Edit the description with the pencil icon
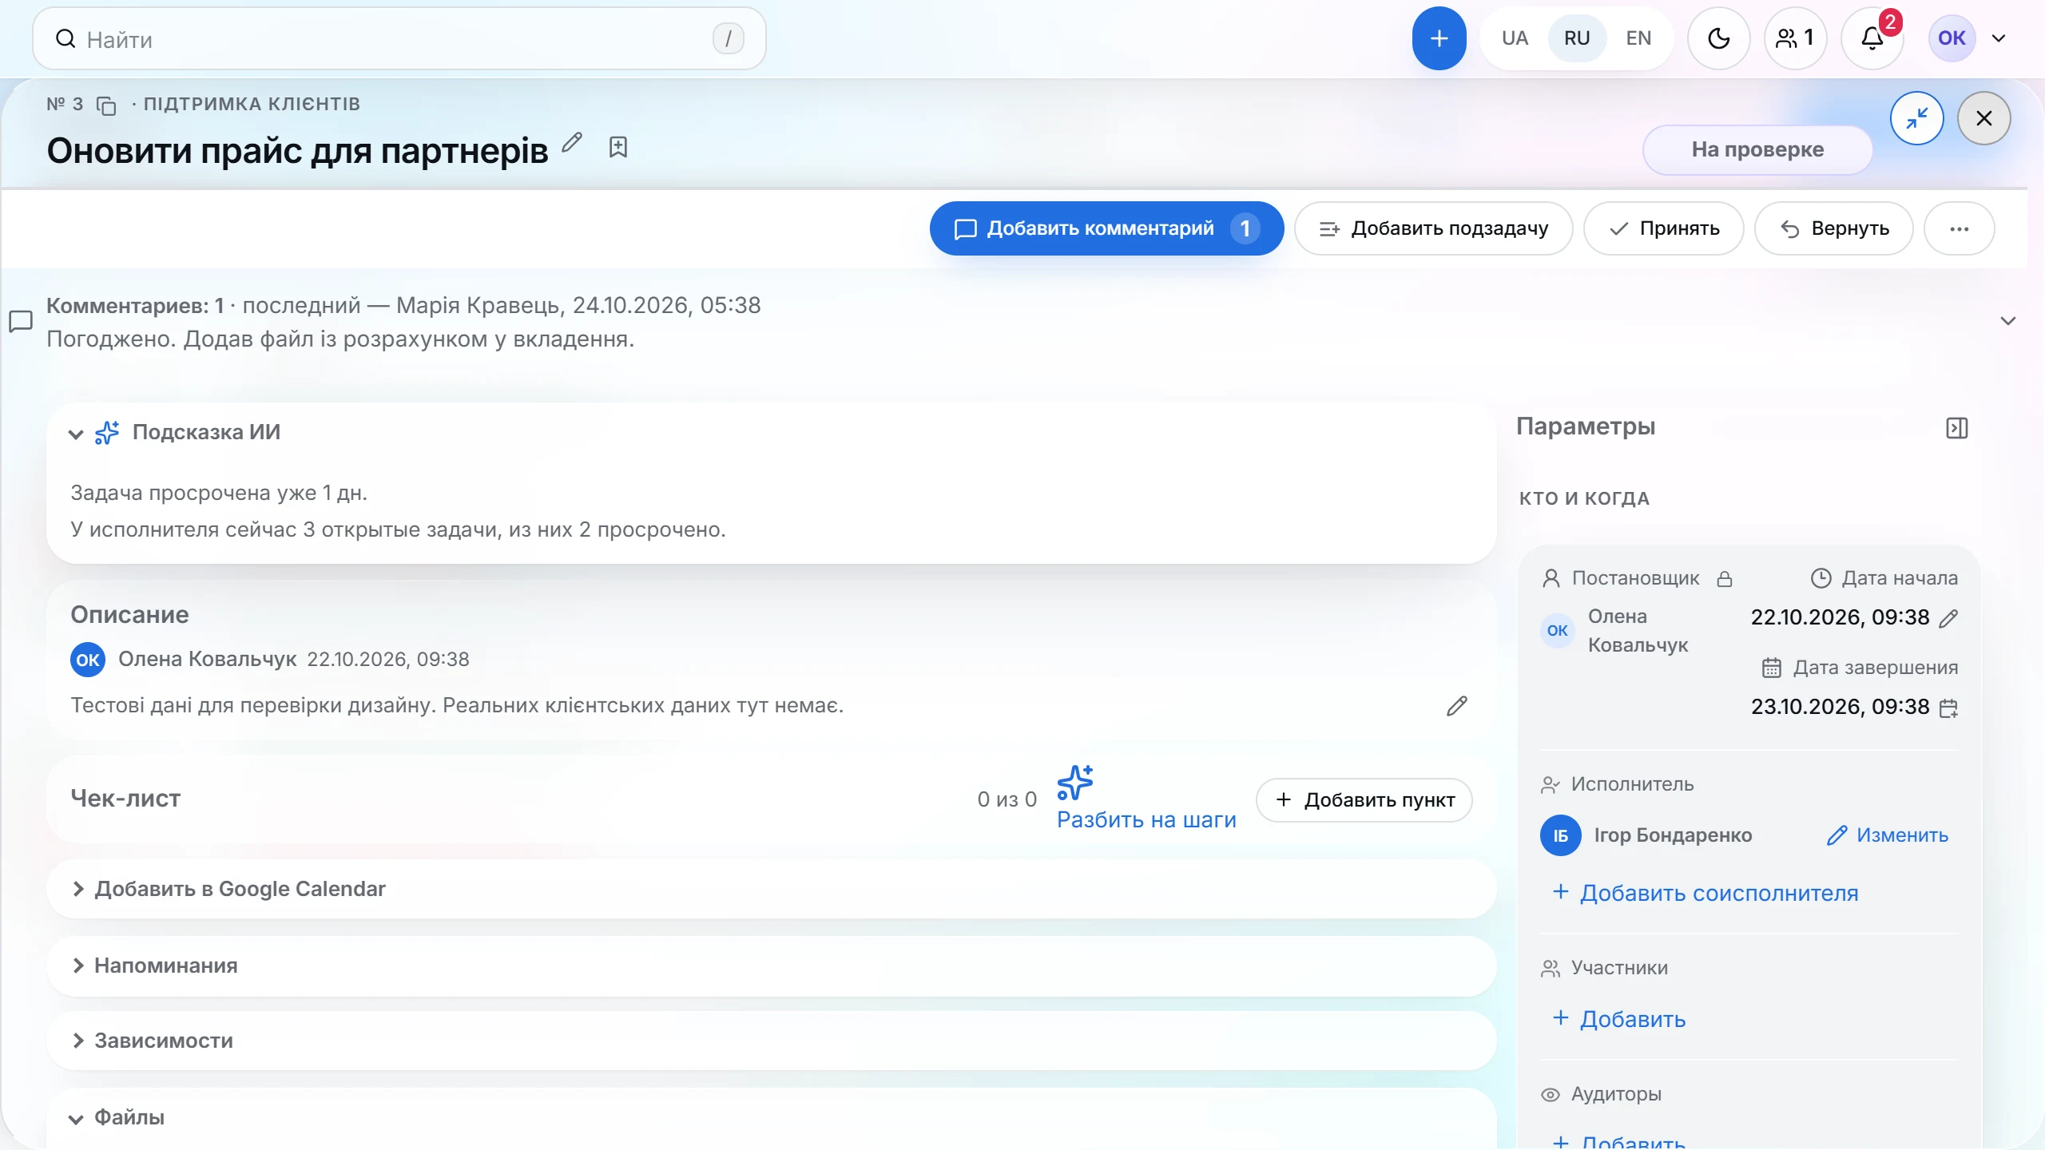The width and height of the screenshot is (2045, 1150). (x=1456, y=706)
